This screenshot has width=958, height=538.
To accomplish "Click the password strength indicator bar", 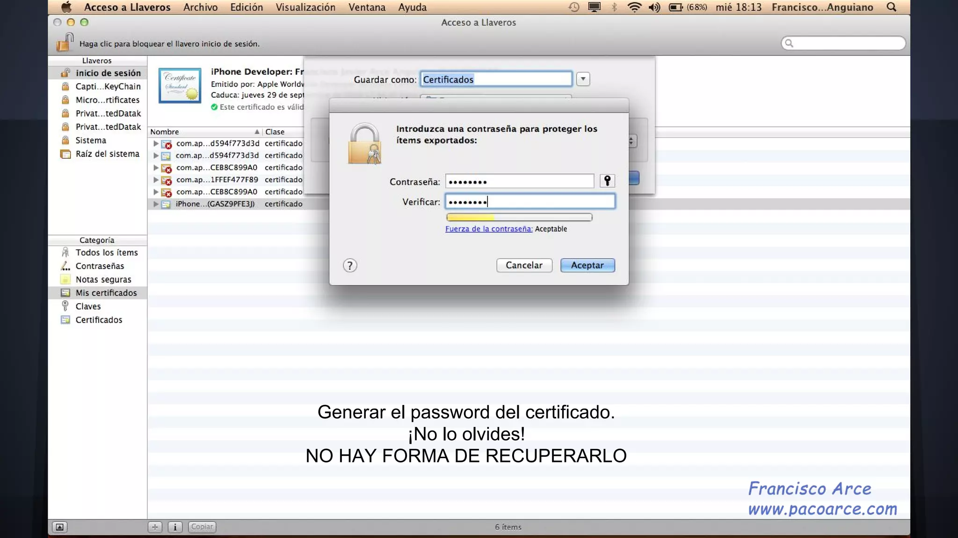I will (519, 217).
